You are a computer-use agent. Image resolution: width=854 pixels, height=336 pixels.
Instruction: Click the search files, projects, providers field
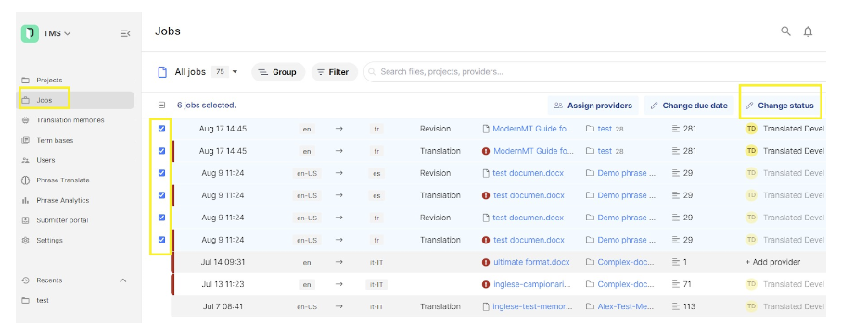[x=594, y=72]
